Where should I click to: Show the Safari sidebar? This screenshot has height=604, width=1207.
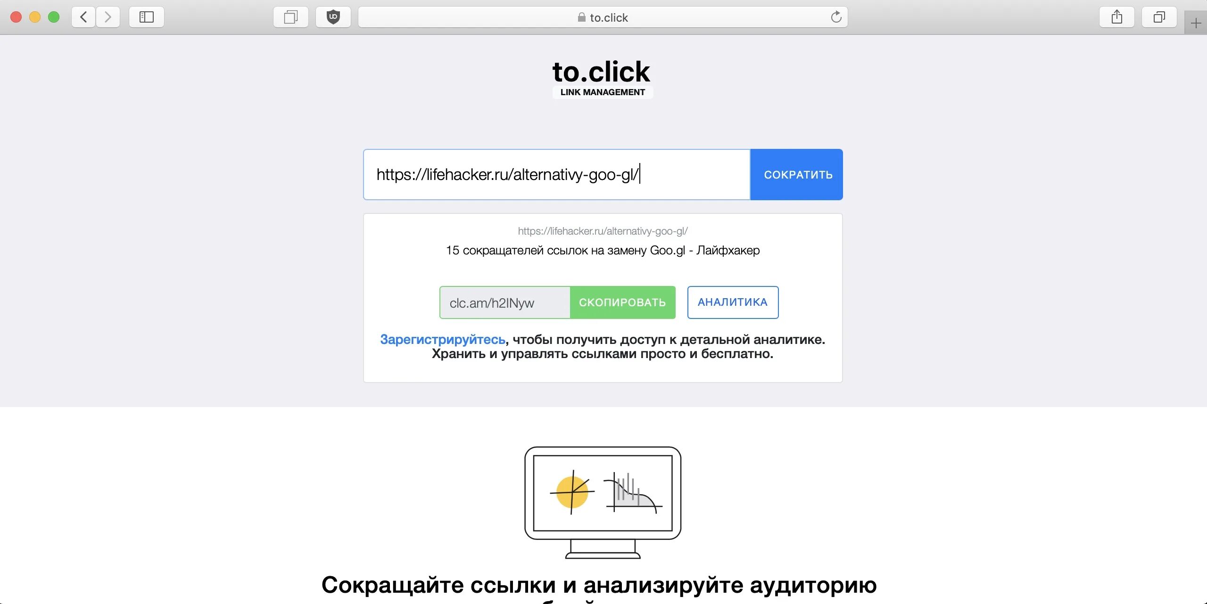147,17
